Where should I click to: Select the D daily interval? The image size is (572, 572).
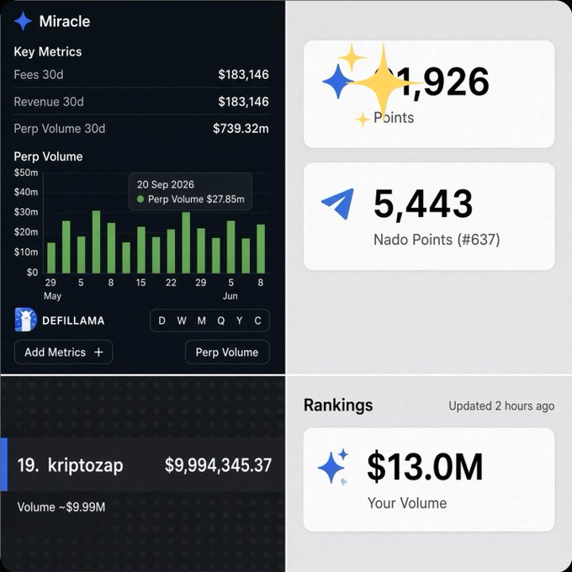162,320
